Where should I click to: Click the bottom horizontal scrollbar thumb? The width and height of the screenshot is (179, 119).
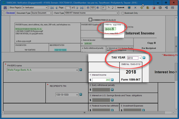[85, 113]
